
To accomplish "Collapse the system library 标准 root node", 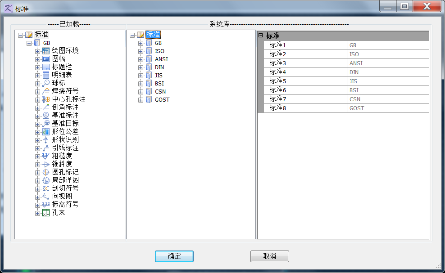I will (132, 36).
